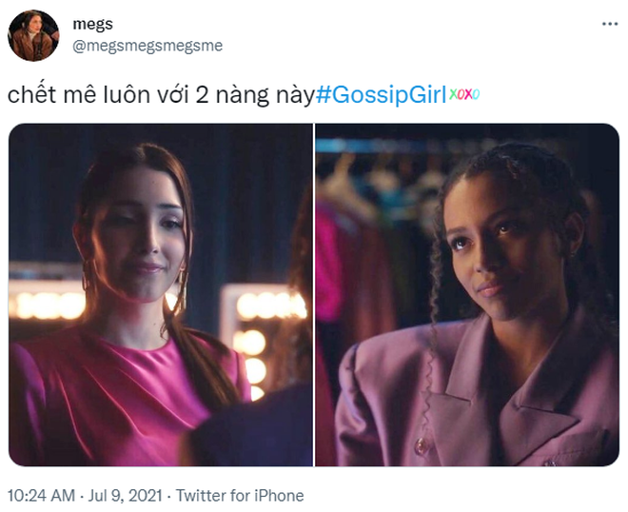Viewport: 628px width, 512px height.
Task: Click the pink satin top in left photo
Action: coord(120,401)
